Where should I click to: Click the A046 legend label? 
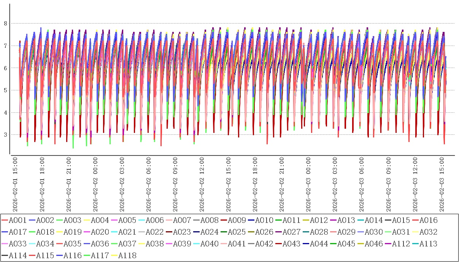click(x=374, y=244)
